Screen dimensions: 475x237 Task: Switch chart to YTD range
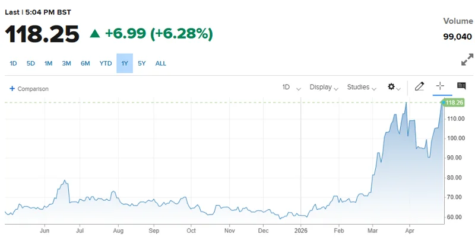106,63
